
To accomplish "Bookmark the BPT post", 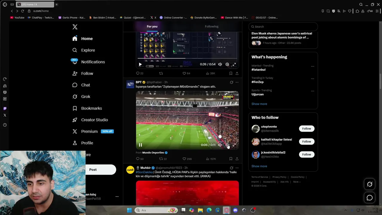I will coord(231,159).
